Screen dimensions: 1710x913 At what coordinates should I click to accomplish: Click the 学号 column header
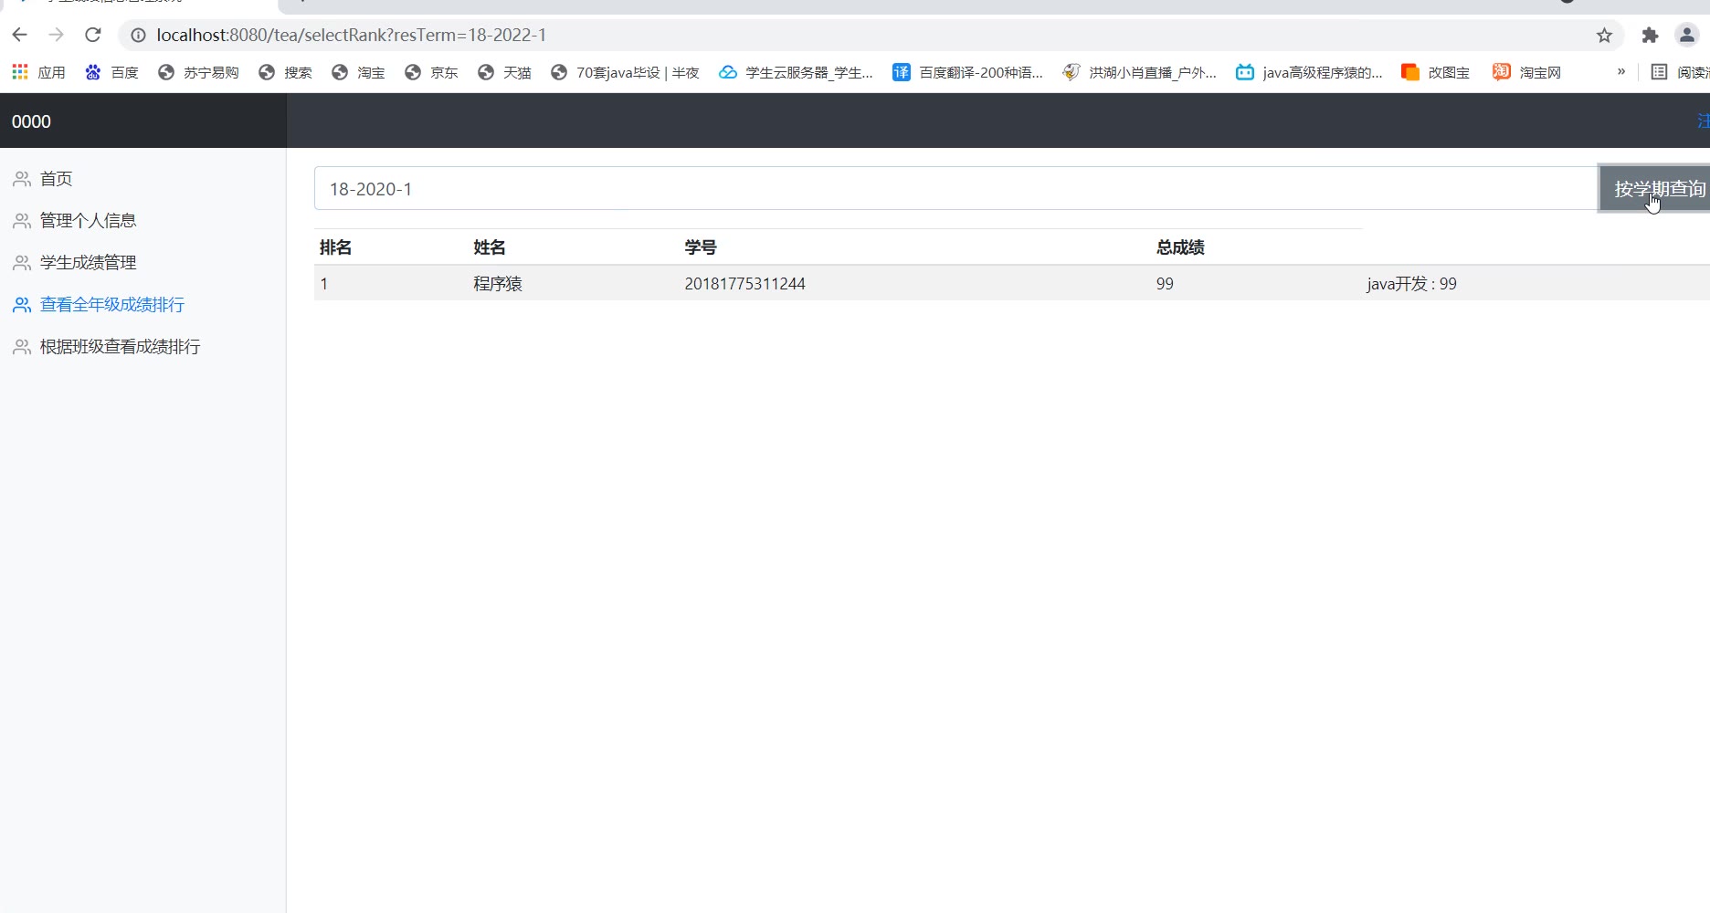701,247
